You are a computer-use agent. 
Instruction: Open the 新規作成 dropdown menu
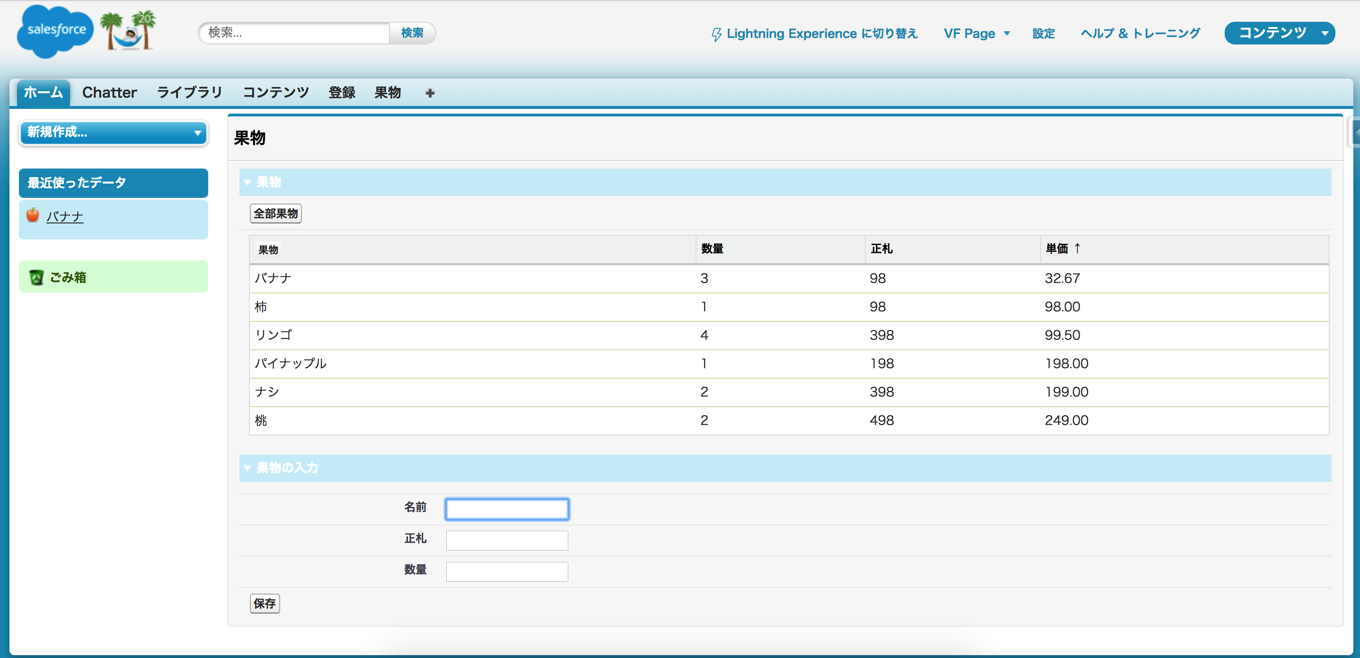coord(114,133)
